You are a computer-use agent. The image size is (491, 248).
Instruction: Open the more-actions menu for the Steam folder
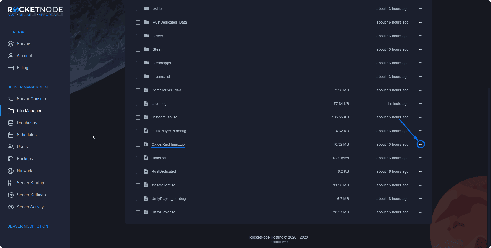point(421,49)
